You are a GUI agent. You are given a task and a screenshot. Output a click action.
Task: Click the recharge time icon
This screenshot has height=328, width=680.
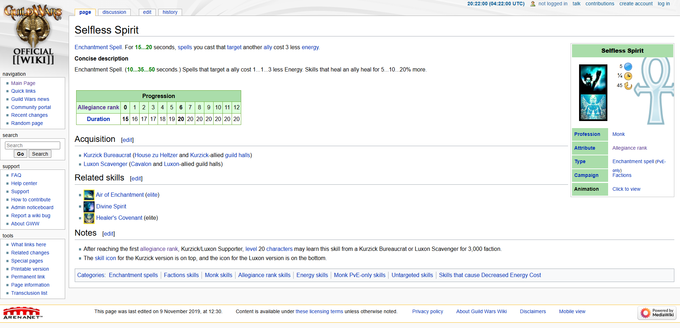[x=628, y=86]
